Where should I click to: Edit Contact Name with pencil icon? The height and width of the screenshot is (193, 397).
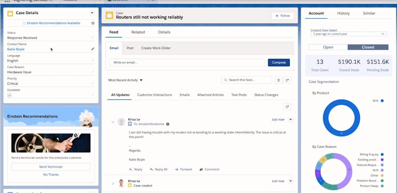tap(92, 49)
